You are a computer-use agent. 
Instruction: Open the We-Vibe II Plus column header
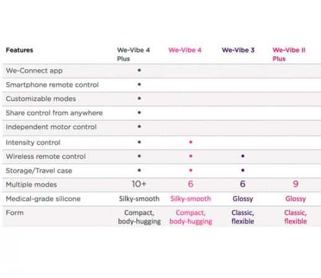pyautogui.click(x=289, y=54)
